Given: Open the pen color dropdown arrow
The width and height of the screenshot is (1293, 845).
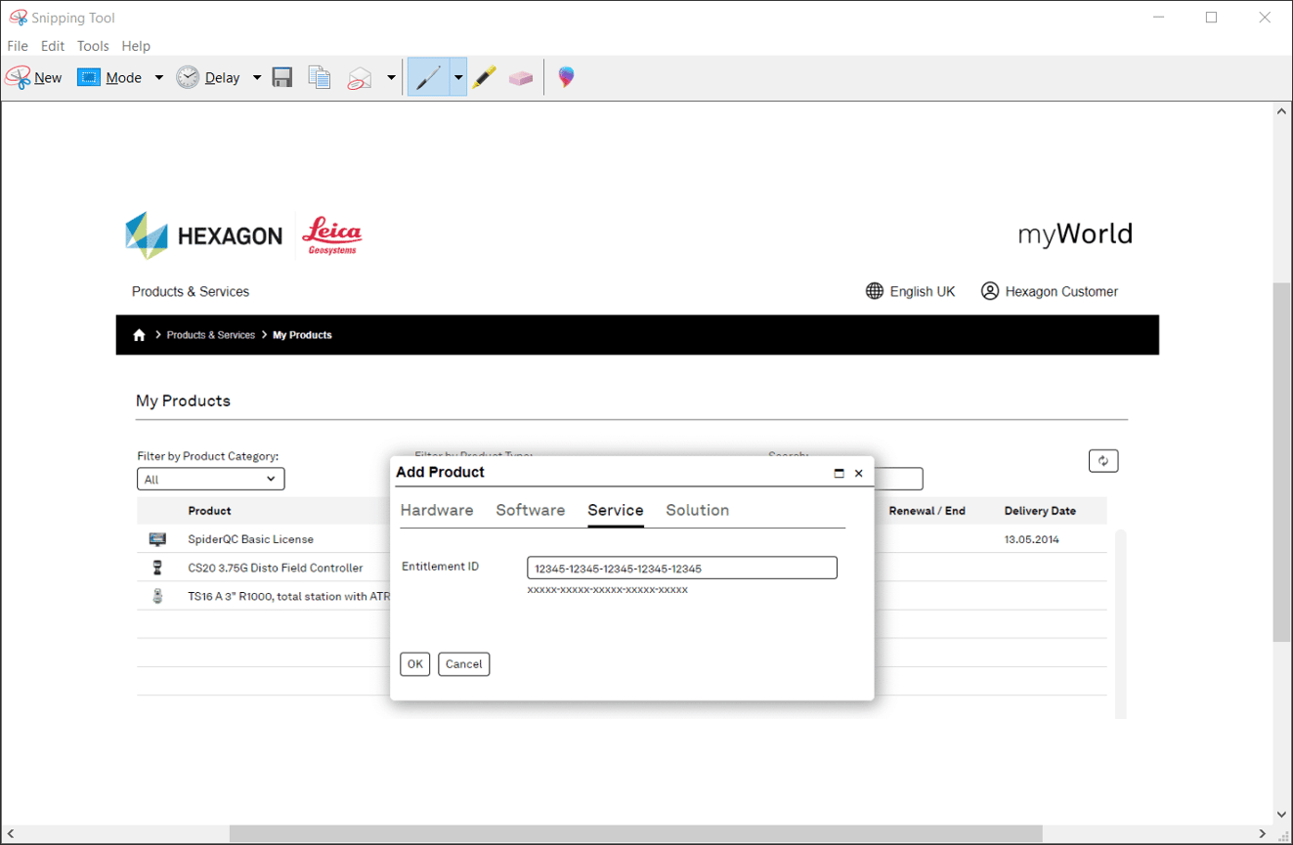Looking at the screenshot, I should pyautogui.click(x=457, y=77).
